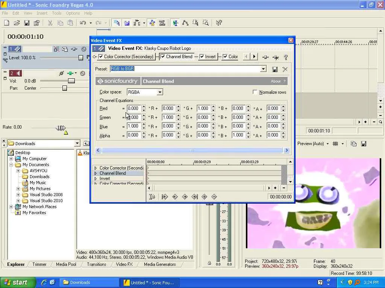The width and height of the screenshot is (385, 288).
Task: Switch to the Video FX tab
Action: click(124, 264)
